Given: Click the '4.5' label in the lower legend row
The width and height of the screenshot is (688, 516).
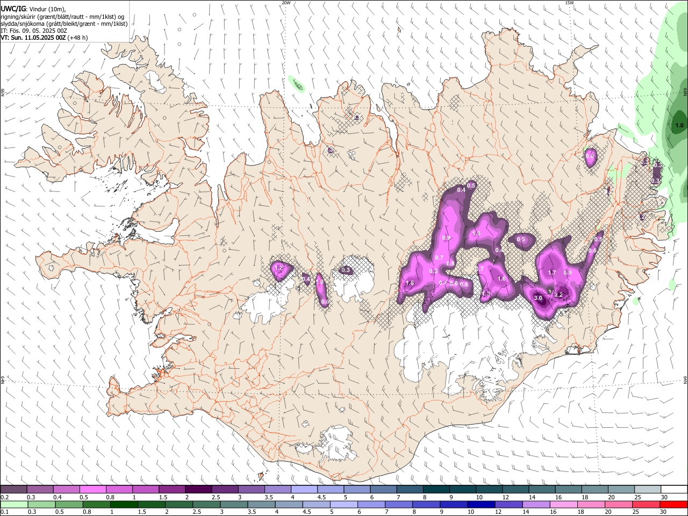Looking at the screenshot, I should tap(306, 512).
